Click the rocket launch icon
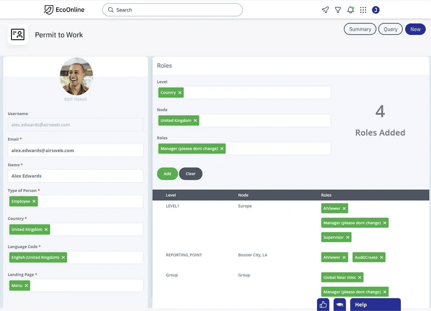This screenshot has height=311, width=431. (325, 10)
